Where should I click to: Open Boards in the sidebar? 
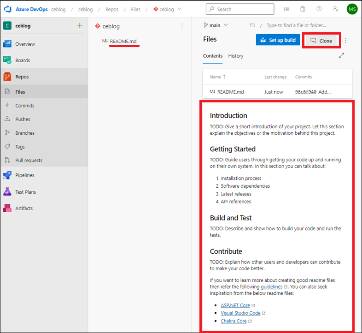coord(44,60)
